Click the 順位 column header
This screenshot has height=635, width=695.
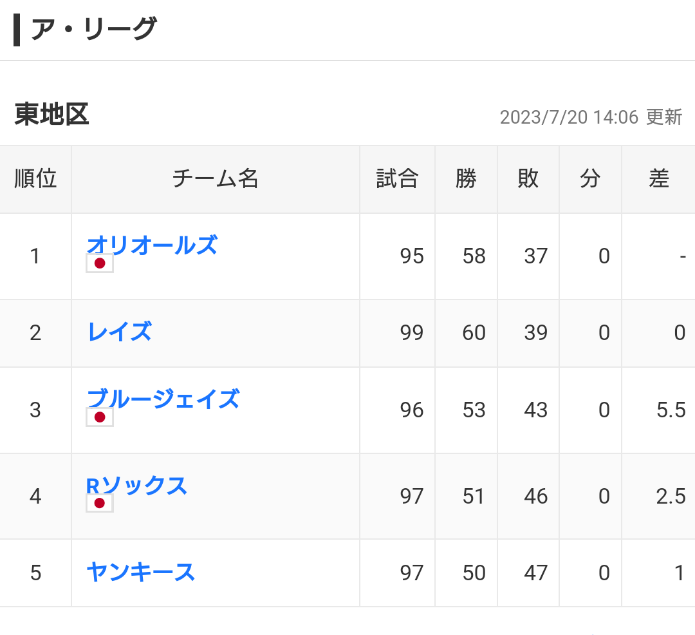[x=35, y=179]
